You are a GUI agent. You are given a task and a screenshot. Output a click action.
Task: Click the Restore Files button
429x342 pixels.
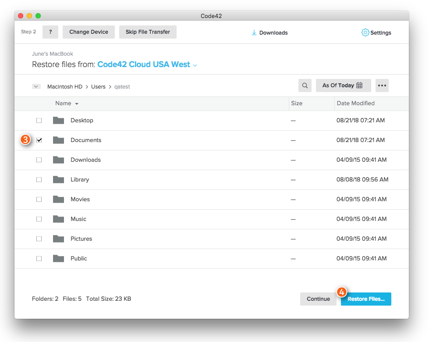point(365,299)
